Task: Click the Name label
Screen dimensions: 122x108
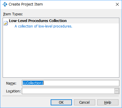Action: [x=11, y=83]
